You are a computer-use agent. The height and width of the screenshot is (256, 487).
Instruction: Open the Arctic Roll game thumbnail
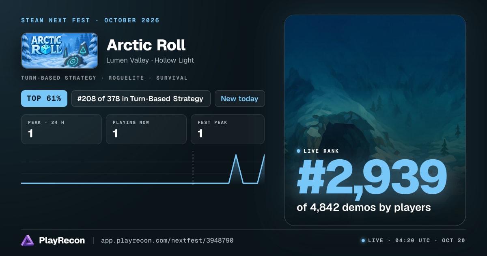(x=60, y=50)
